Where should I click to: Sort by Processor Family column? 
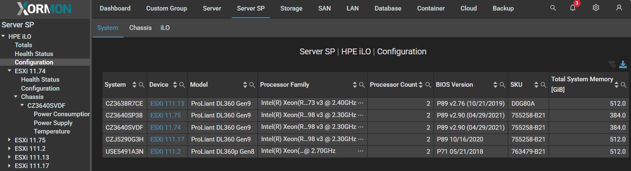point(355,85)
